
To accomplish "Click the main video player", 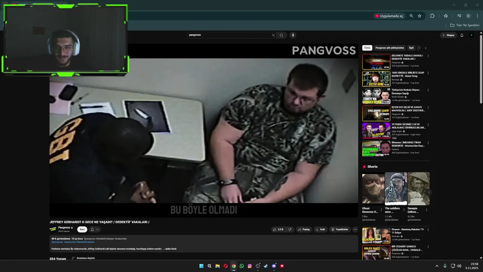I will (x=204, y=130).
